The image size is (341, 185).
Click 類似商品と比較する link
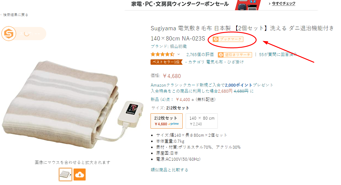coord(169,170)
